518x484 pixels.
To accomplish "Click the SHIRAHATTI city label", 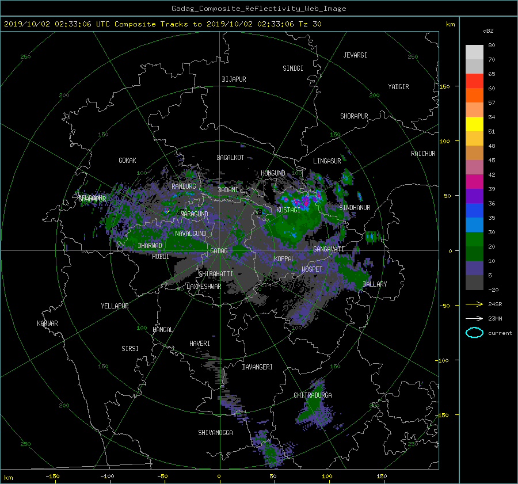I will [x=216, y=274].
